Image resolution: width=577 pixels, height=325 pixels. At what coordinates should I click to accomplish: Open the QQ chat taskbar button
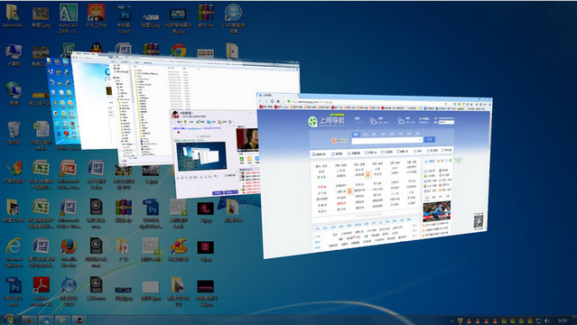[79, 320]
